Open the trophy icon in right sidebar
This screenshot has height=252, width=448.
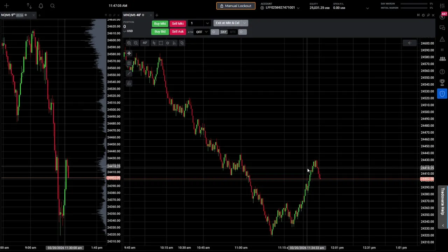tap(442, 82)
